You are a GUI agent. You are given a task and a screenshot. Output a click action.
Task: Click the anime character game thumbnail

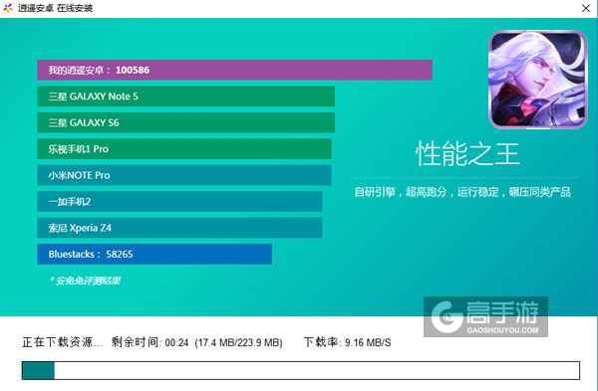538,80
